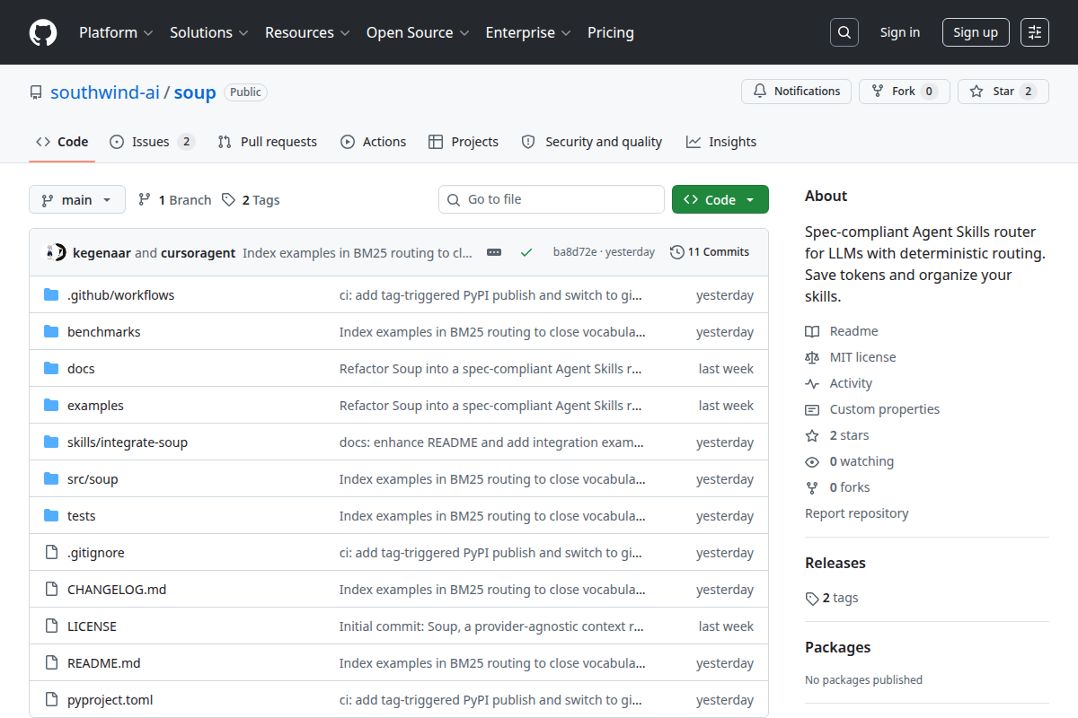The image size is (1078, 718).
Task: Open the 0 forks link in About
Action: tap(850, 487)
